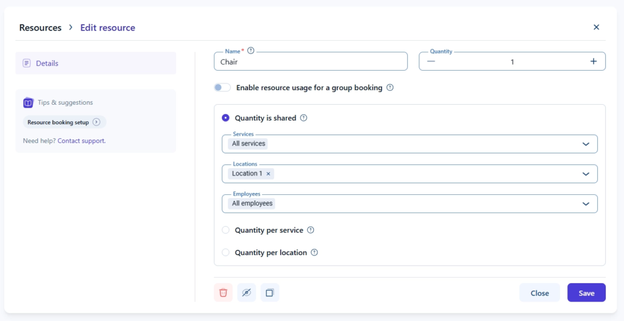Click help icon beside group booking toggle
This screenshot has width=624, height=321.
[390, 88]
